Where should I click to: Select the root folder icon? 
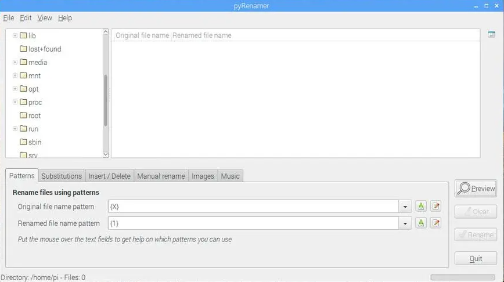(x=23, y=115)
